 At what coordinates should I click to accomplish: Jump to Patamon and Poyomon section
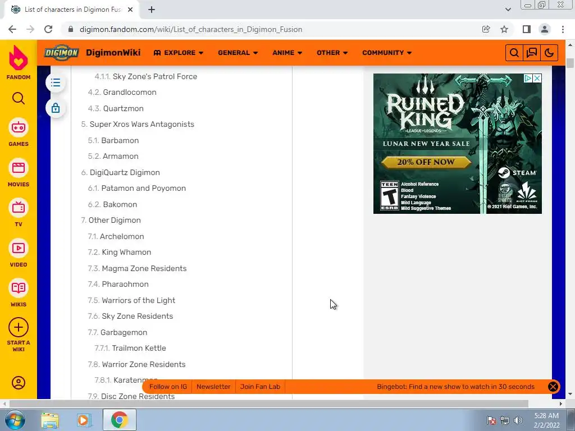point(143,188)
